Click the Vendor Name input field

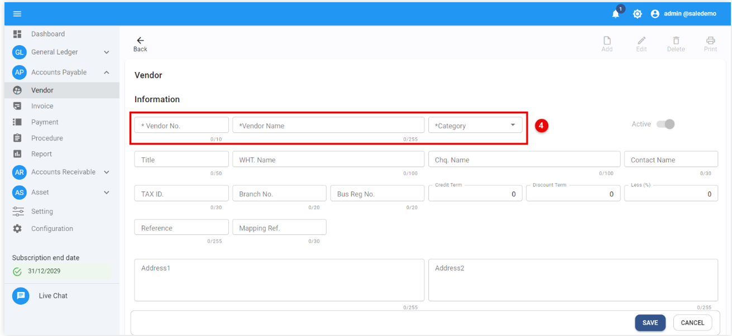328,125
